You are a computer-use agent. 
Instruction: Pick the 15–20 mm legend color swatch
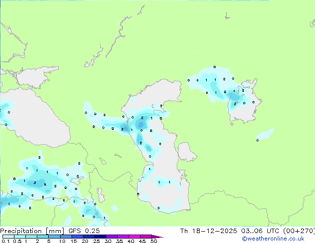77,237
